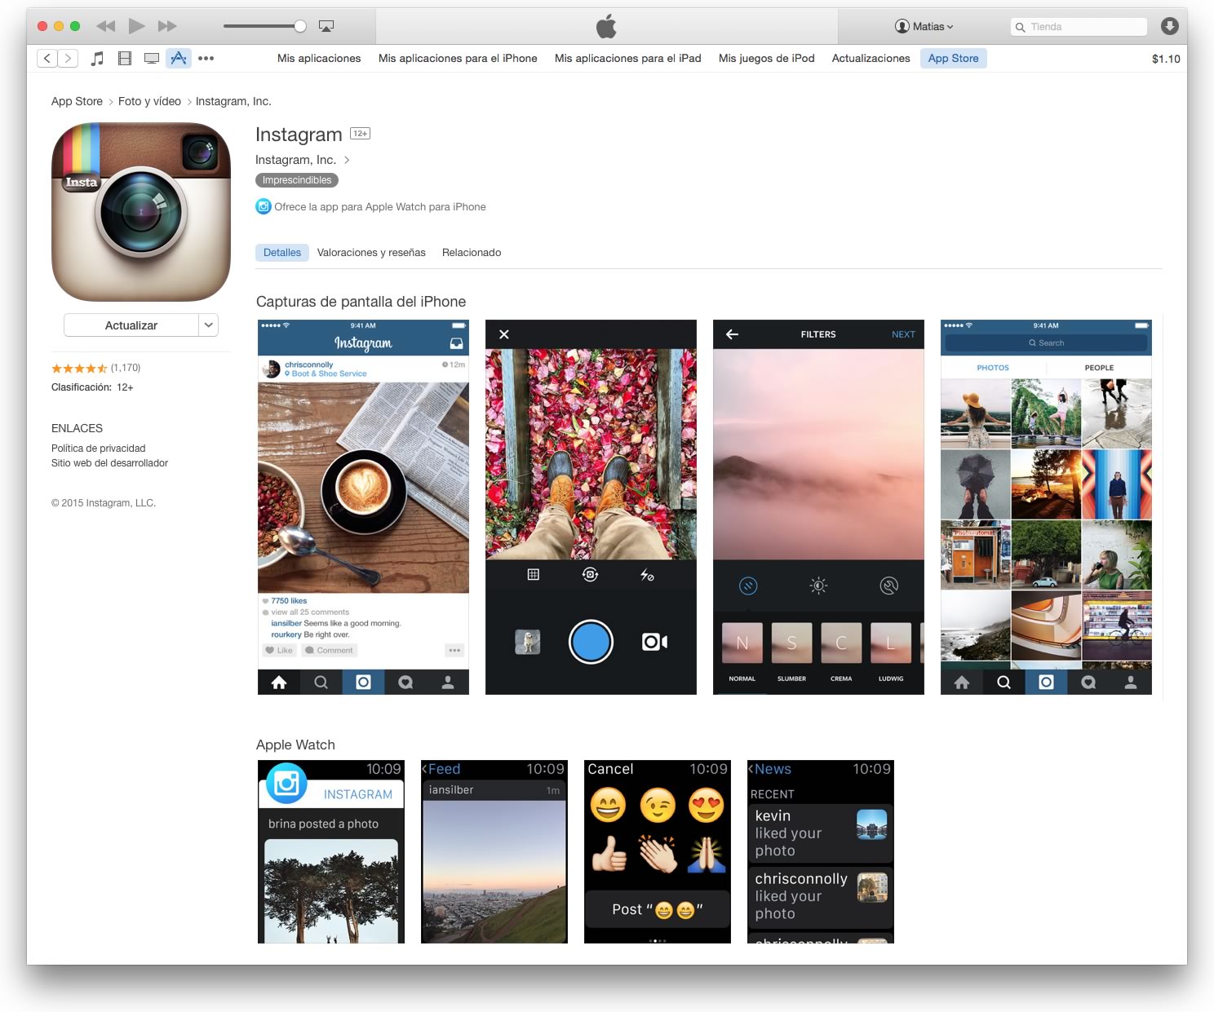Click Apple Watch News screenshot
Screen dimensions: 1214x1012
pyautogui.click(x=821, y=852)
